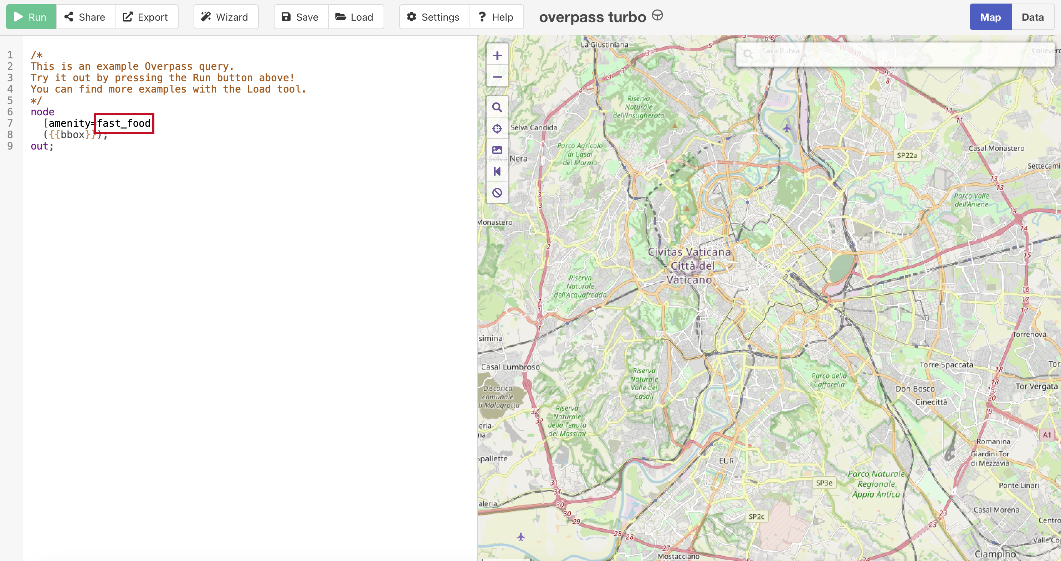
Task: Open the Share dialog
Action: point(85,17)
